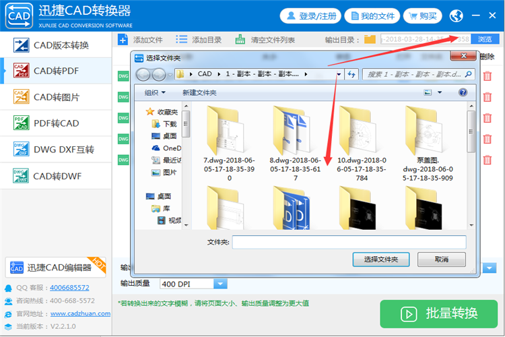505x337 pixels.
Task: Click the first DWG file icon in the list
Action: click(x=123, y=76)
